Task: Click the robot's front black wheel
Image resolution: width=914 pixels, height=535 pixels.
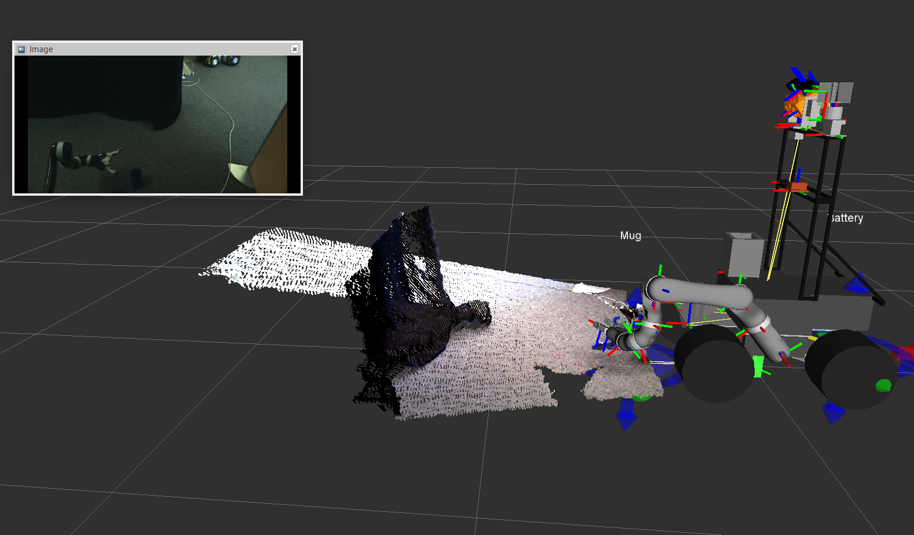Action: pos(715,365)
